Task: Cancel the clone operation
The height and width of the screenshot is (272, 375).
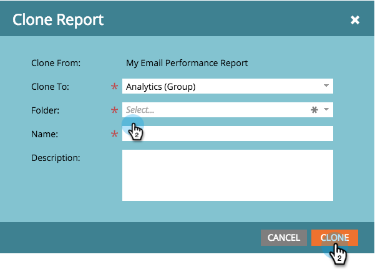Action: [284, 238]
